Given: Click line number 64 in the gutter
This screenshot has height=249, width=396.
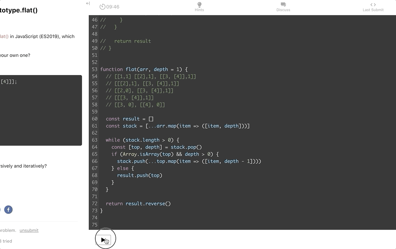Looking at the screenshot, I should pos(94,147).
